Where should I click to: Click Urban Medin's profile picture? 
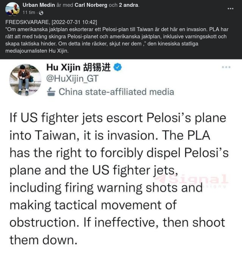click(x=12, y=9)
